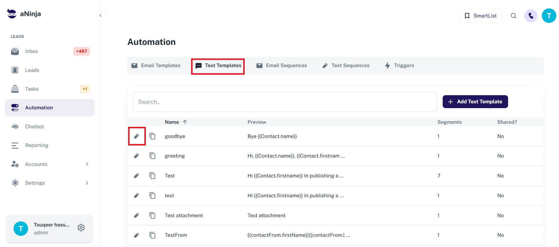Click the user avatar in top right
Screen dimensions: 559x247
tap(549, 16)
